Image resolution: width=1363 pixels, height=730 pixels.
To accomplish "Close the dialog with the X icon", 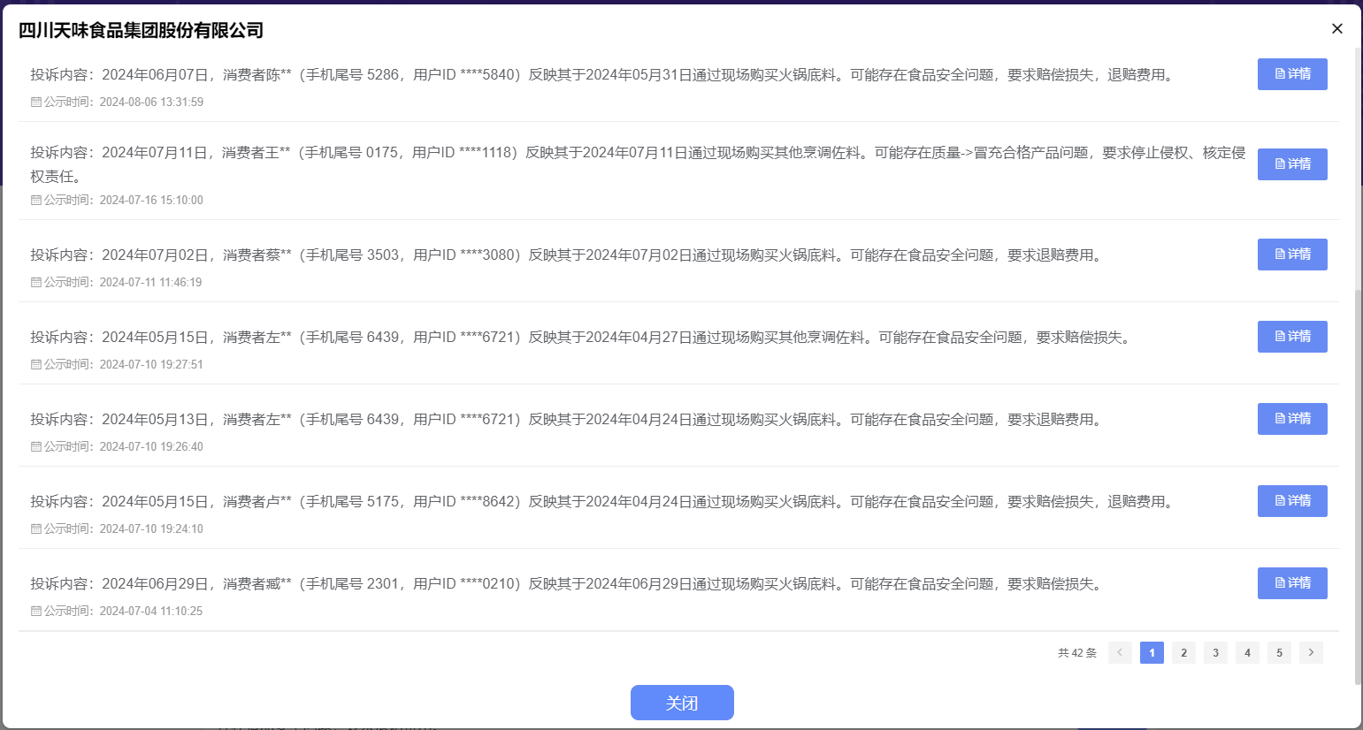I will [1337, 28].
